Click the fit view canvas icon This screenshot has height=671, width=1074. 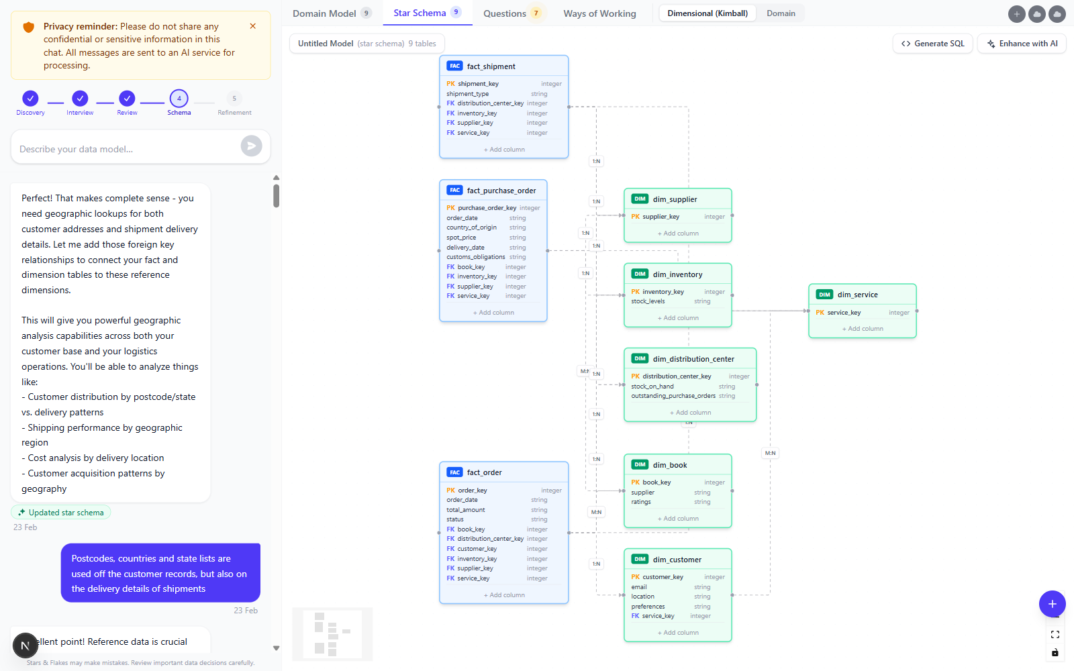[x=1055, y=635]
